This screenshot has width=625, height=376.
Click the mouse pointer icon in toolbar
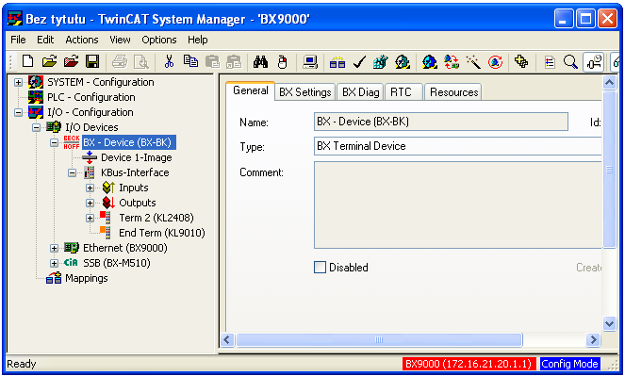tap(282, 62)
